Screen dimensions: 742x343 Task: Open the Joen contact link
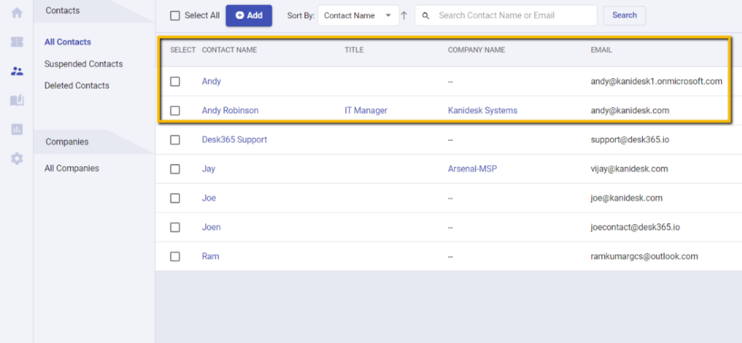tap(211, 228)
